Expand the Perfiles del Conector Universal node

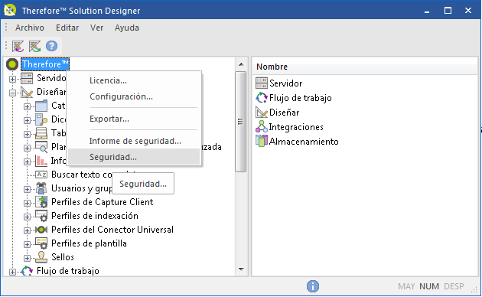tap(27, 230)
